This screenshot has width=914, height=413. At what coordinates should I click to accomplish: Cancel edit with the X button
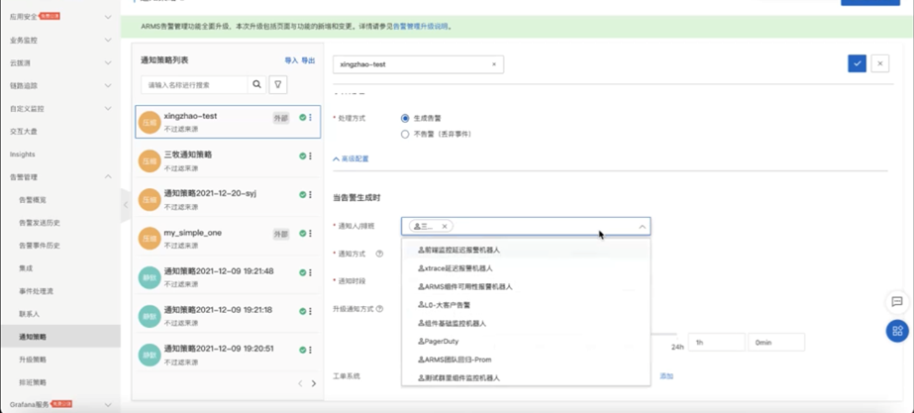(880, 63)
